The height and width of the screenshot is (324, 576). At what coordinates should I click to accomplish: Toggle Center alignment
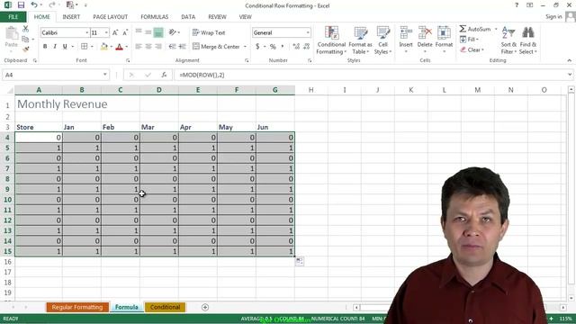148,47
